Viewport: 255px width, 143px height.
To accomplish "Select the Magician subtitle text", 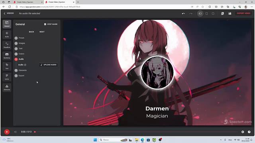I will (x=157, y=116).
